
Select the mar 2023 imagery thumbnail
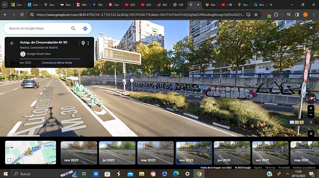pyautogui.click(x=155, y=153)
